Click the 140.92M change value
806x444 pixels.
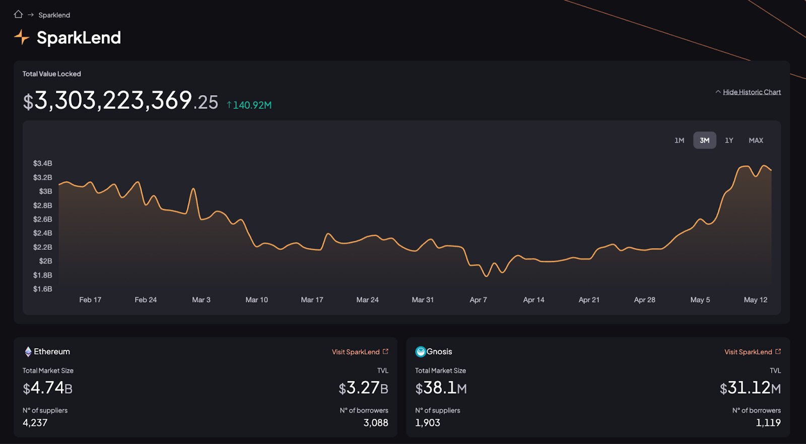point(252,105)
